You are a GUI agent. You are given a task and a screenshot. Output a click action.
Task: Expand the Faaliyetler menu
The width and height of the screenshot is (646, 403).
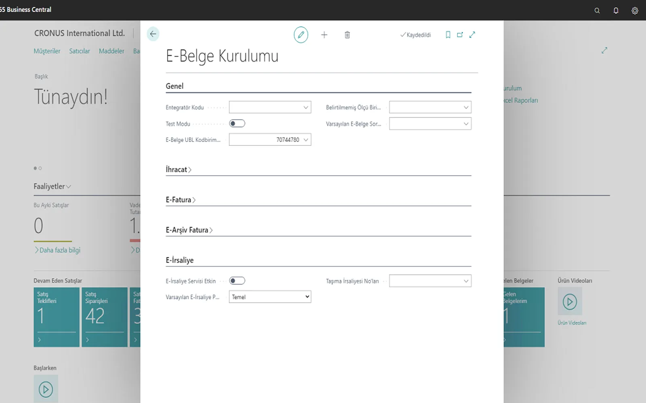(52, 186)
